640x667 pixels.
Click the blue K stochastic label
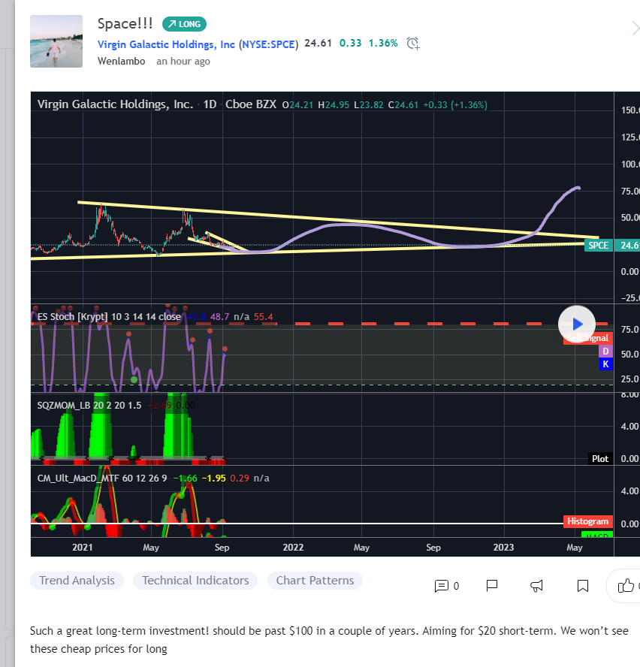(605, 364)
